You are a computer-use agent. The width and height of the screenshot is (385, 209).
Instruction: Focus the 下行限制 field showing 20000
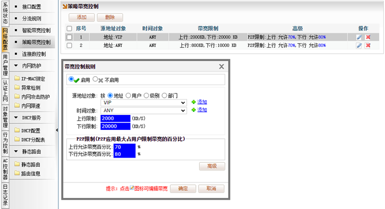[x=115, y=126]
